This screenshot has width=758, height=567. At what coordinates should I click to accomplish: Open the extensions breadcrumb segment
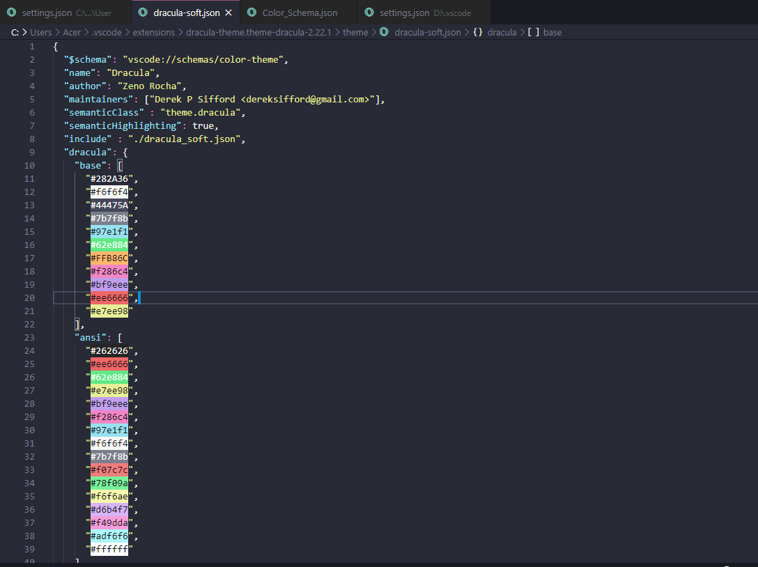pyautogui.click(x=154, y=32)
